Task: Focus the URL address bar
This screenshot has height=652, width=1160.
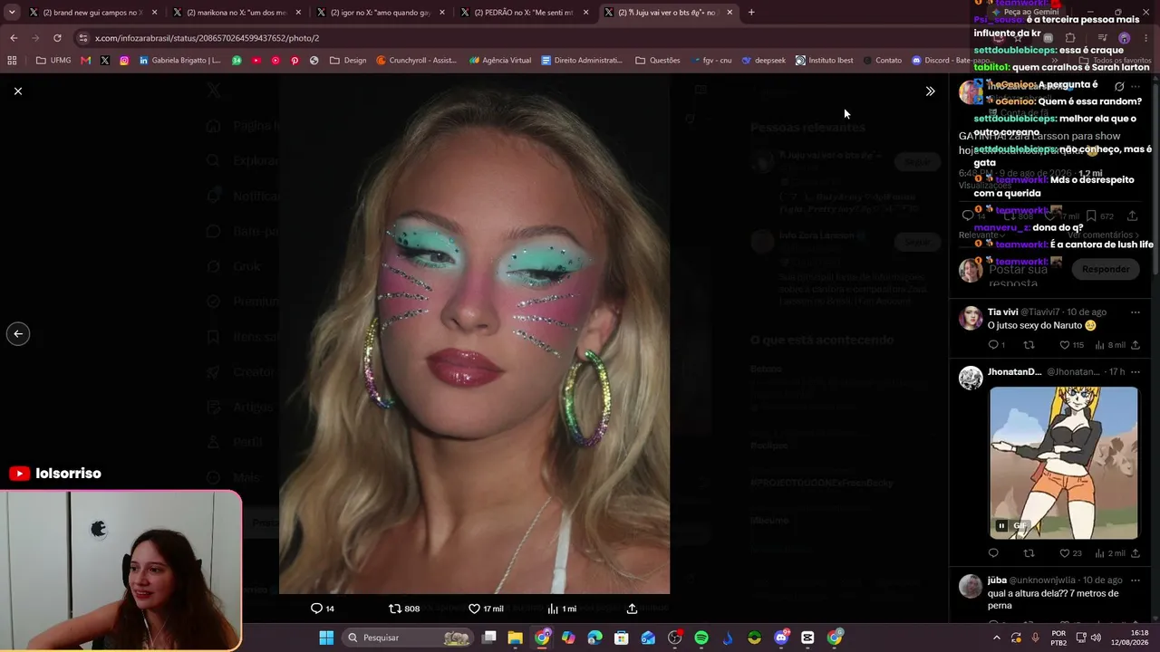Action: tap(526, 38)
